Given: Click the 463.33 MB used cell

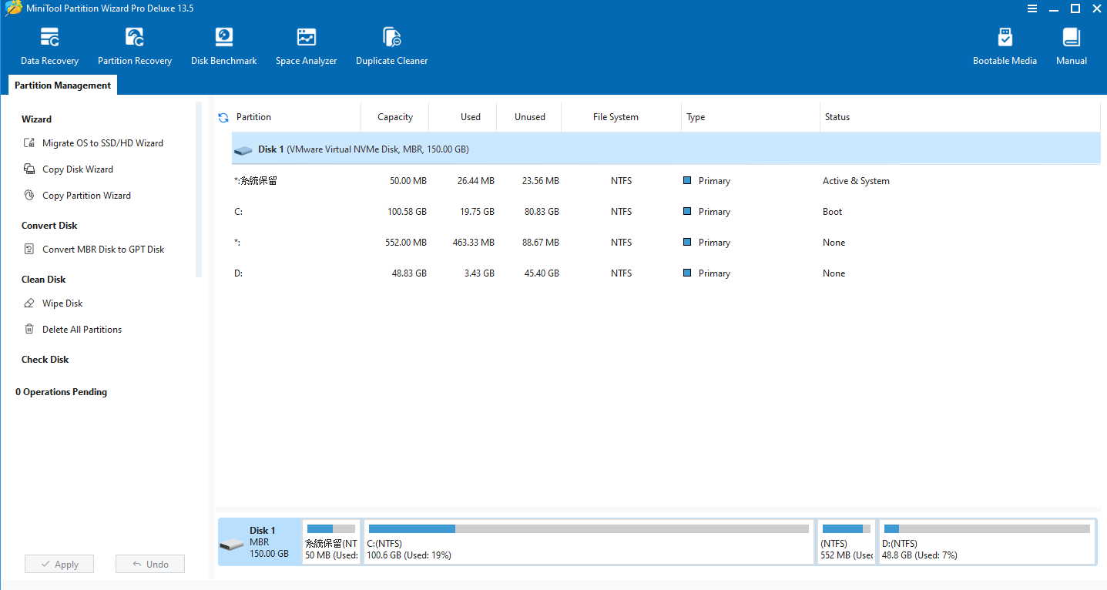Looking at the screenshot, I should 473,243.
